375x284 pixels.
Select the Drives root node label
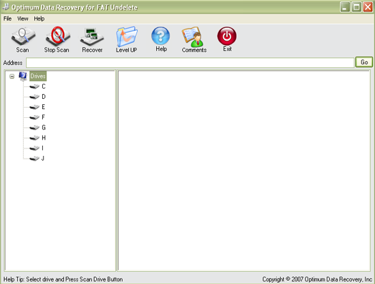[x=38, y=76]
